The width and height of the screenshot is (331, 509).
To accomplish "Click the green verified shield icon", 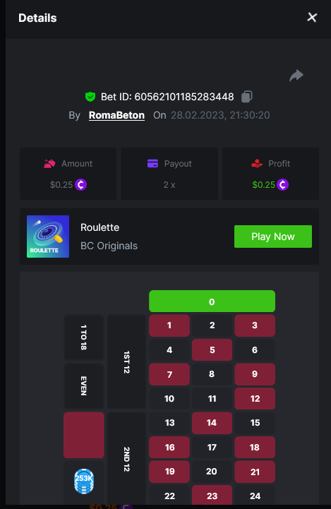I will (90, 97).
